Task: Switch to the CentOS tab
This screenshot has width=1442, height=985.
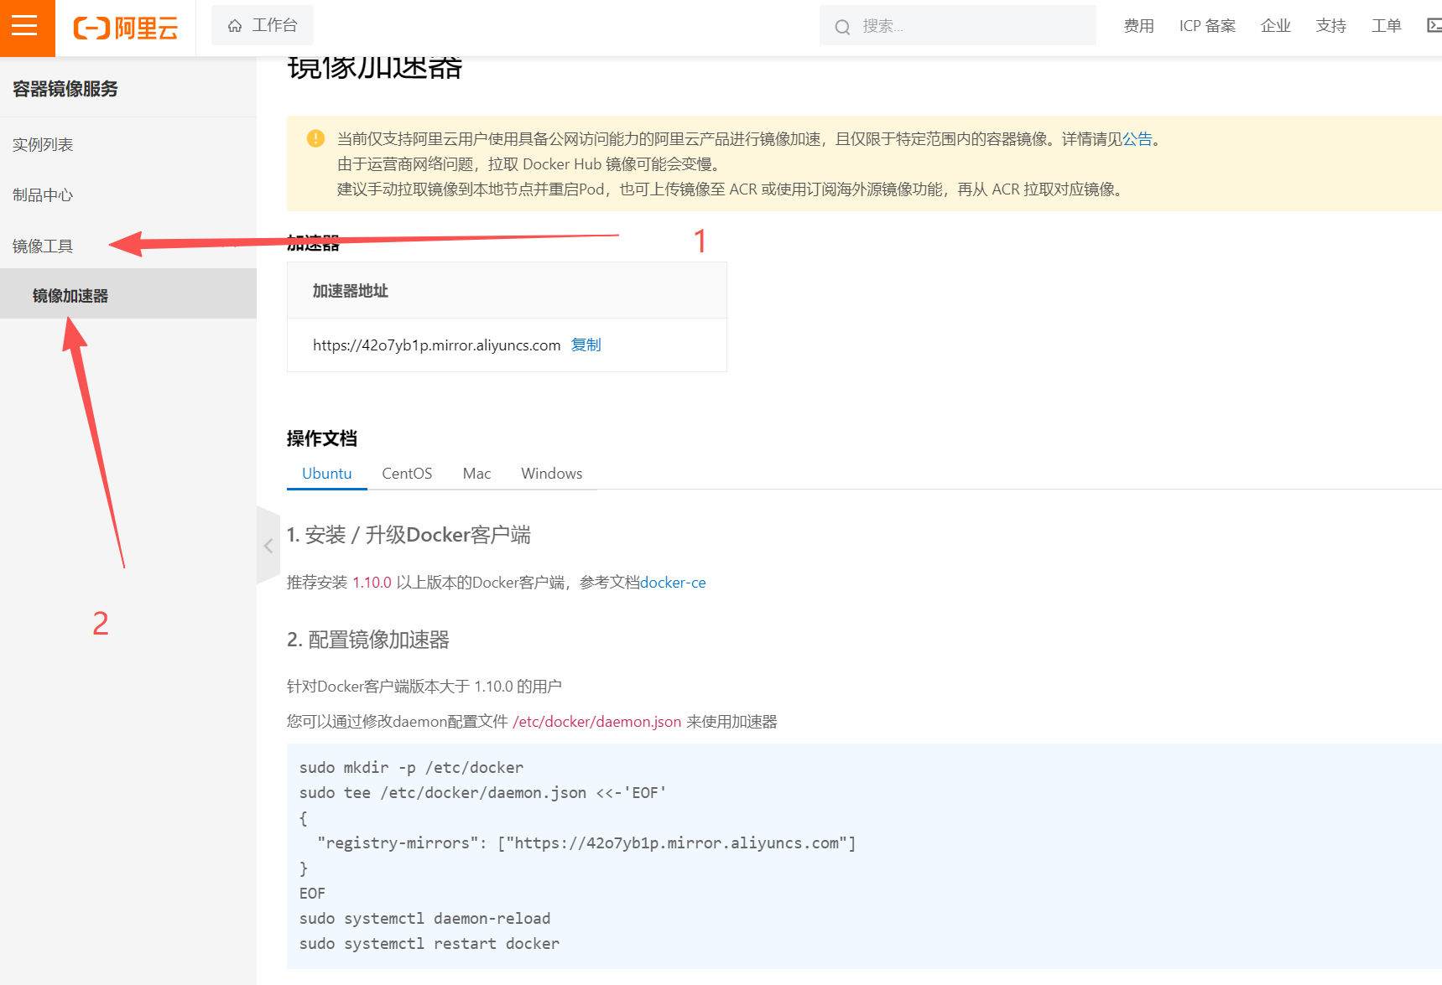Action: click(407, 474)
